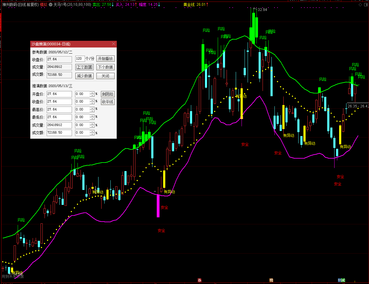Toggle the side panel icon at top-right
This screenshot has width=369, height=284.
pos(366,5)
